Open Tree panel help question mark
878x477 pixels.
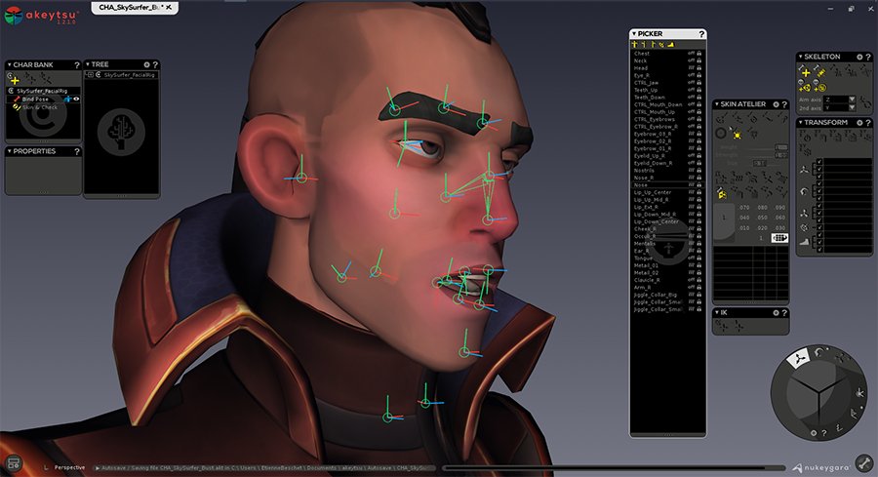tap(155, 65)
